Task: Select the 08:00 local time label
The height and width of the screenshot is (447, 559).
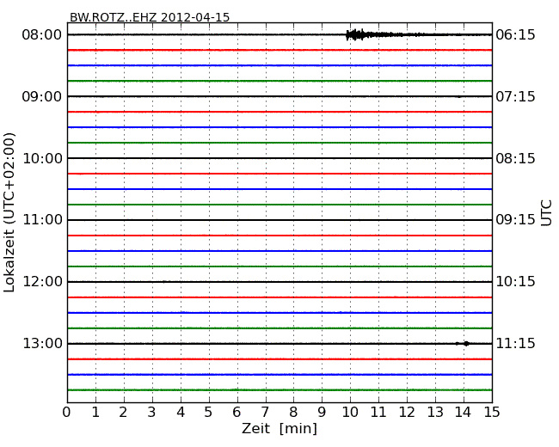Action: coord(42,35)
